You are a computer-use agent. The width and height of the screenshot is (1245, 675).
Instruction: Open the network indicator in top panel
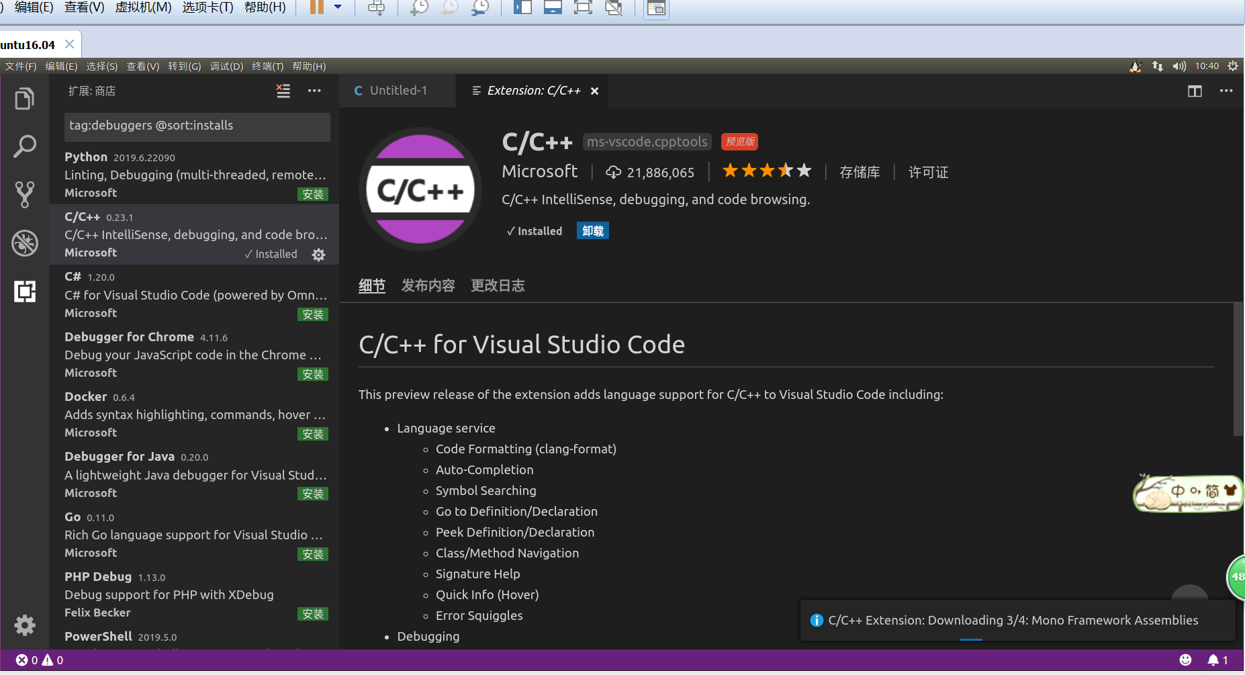pos(1158,66)
